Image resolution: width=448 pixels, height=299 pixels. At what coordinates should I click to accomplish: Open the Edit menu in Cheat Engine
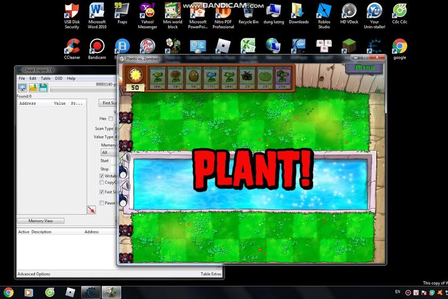click(x=33, y=78)
